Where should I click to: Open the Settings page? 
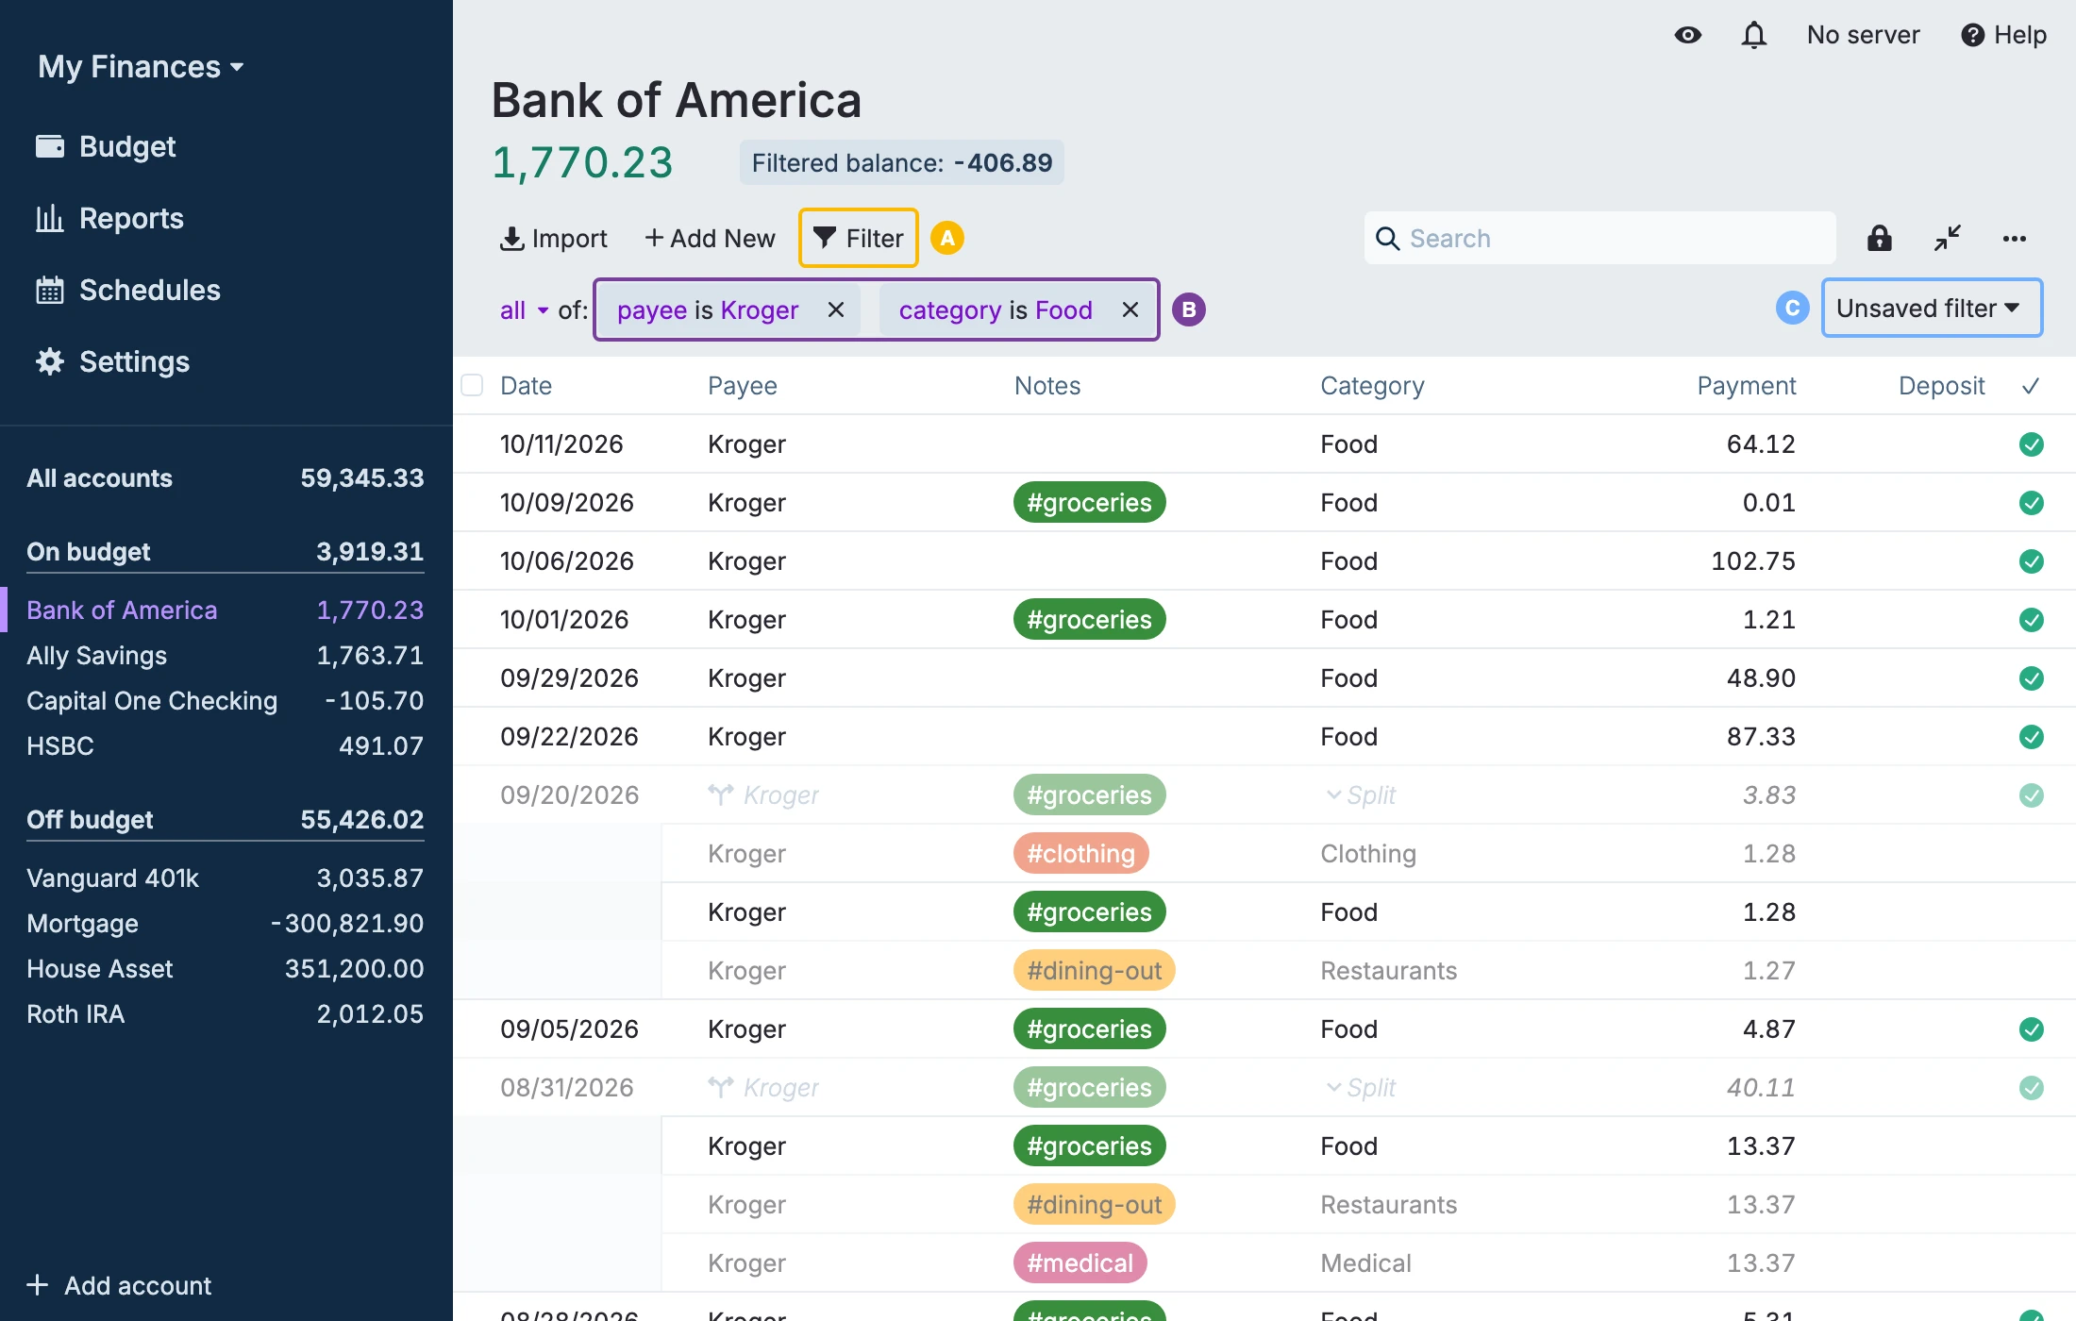[112, 361]
